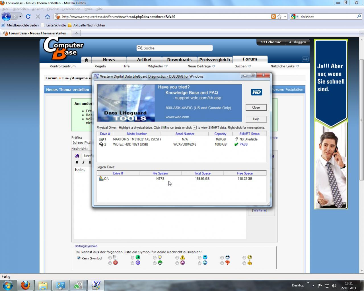Click the C:\ logical drive icon
Viewport: 364px width, 291px height.
(101, 179)
